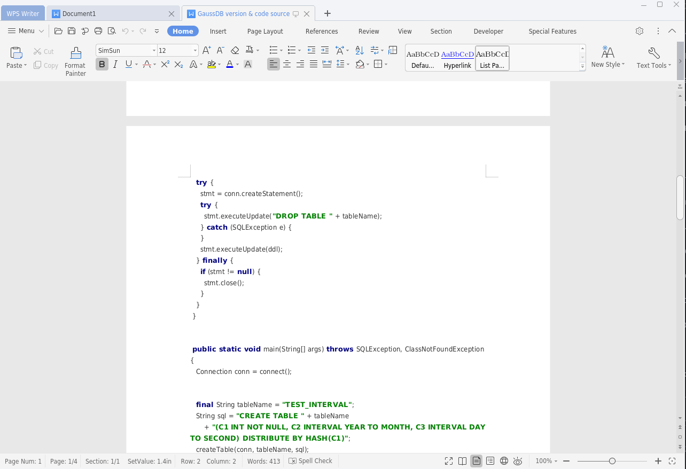Apply Subscript formatting

click(x=179, y=64)
